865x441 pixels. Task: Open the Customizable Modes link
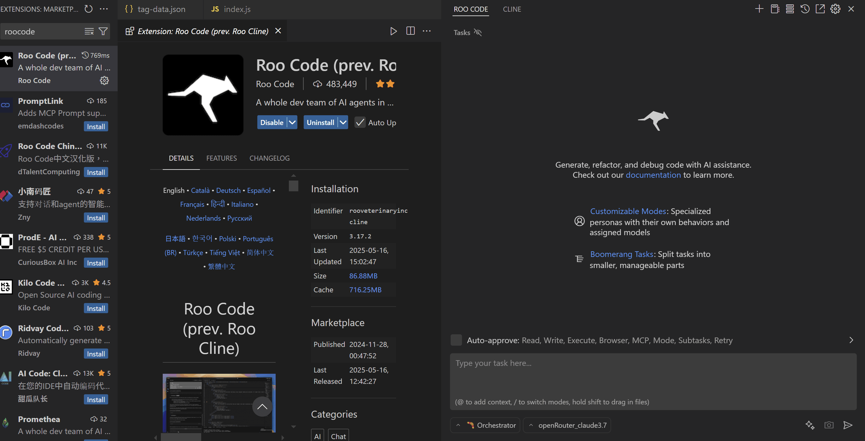coord(628,211)
